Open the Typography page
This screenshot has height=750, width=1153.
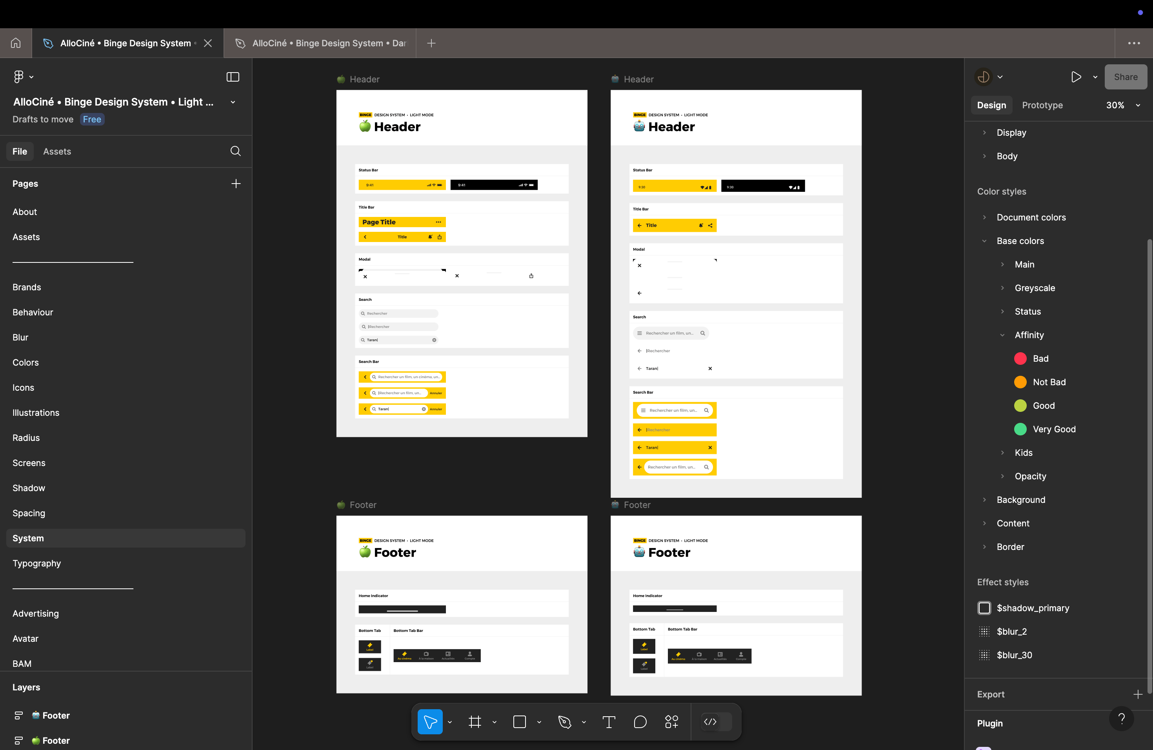coord(37,563)
